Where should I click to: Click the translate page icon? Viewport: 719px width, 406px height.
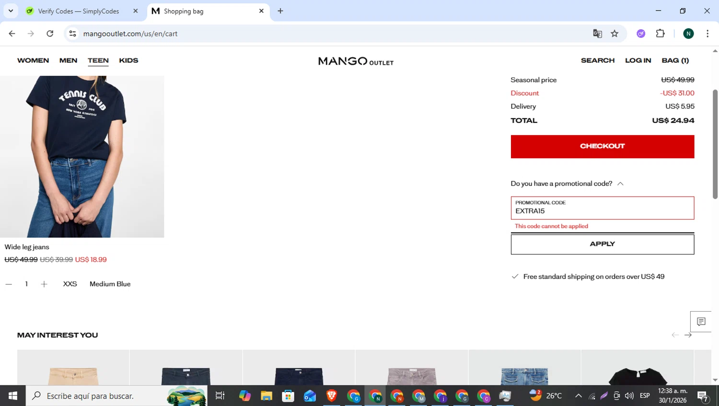pos(597,34)
